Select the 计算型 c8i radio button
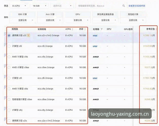 coord(9,78)
